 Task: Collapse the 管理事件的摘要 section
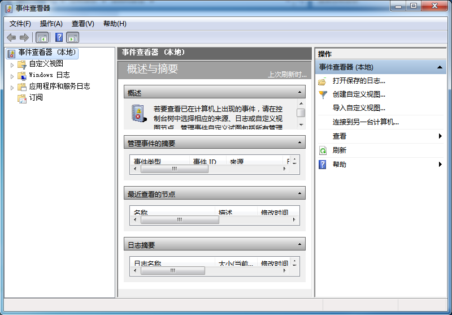(299, 143)
